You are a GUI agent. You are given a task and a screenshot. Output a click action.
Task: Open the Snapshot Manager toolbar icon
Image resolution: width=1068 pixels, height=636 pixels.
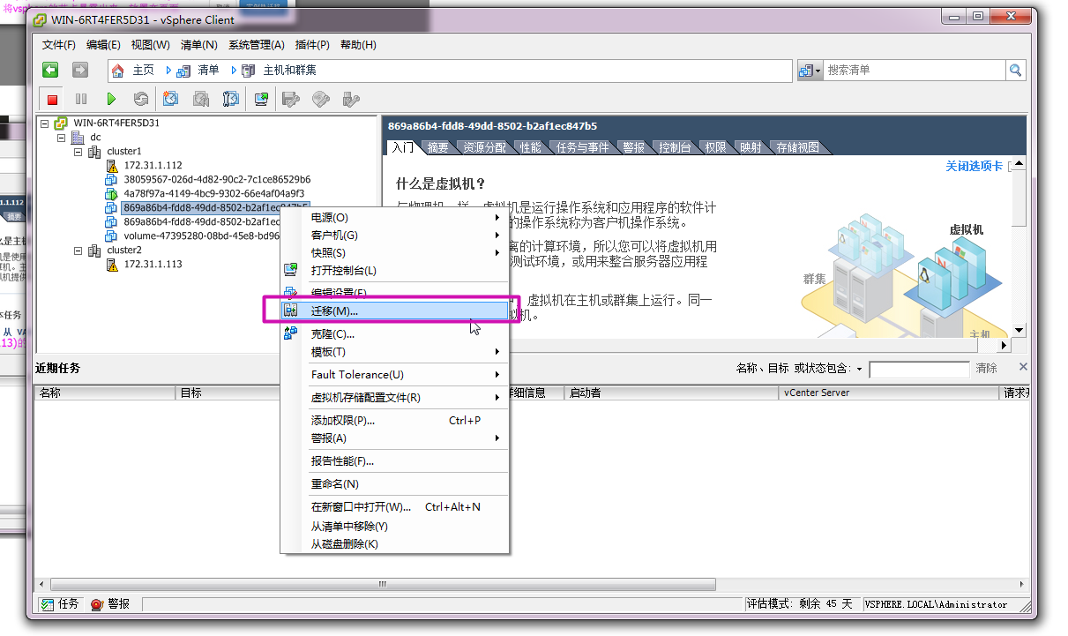pos(231,100)
